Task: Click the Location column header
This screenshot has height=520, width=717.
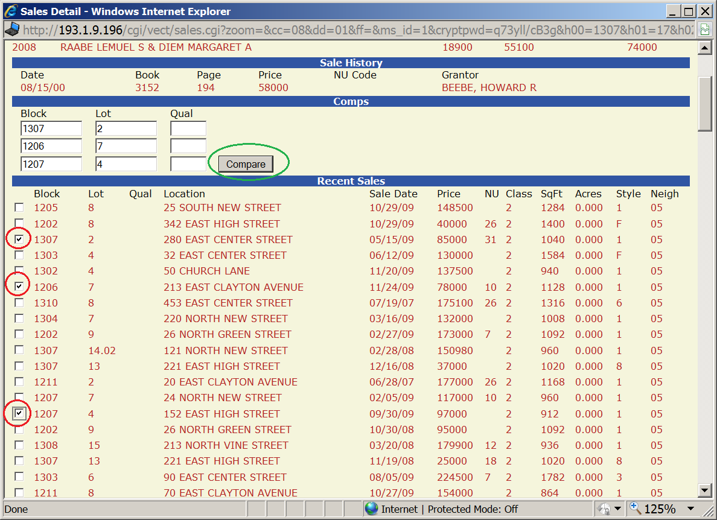Action: tap(184, 194)
